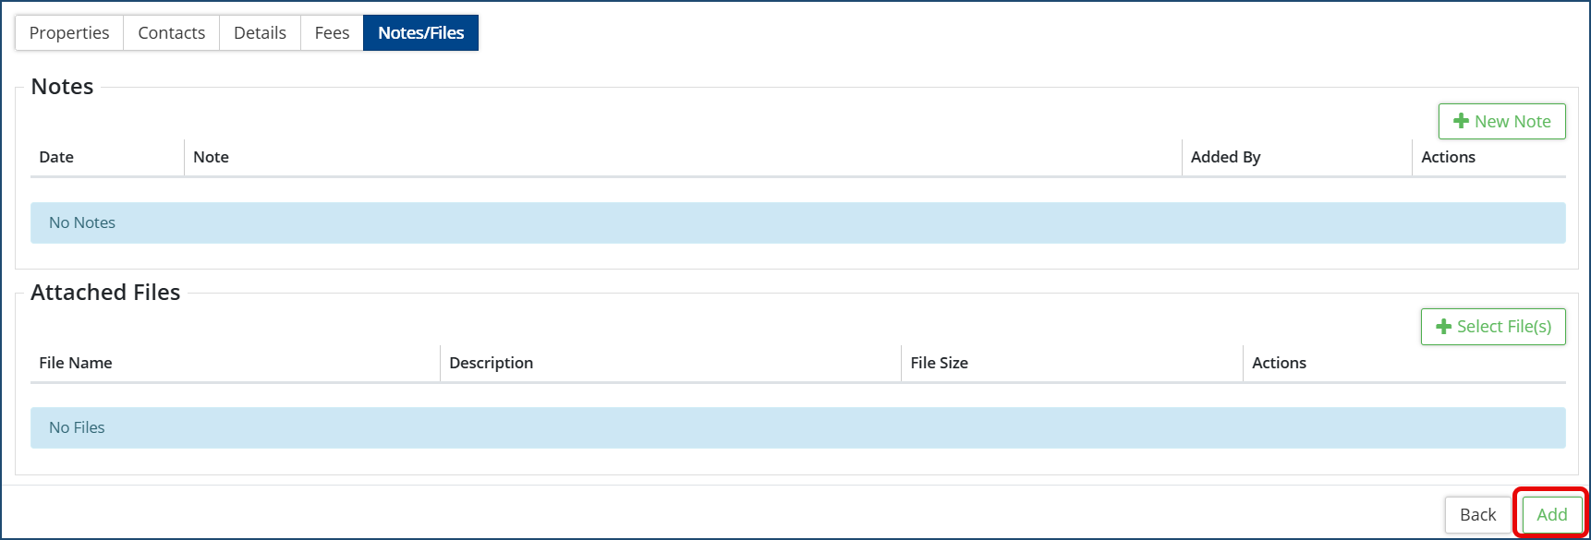Click the 'No Notes' info row
Screen dimensions: 1591x540
click(x=797, y=222)
